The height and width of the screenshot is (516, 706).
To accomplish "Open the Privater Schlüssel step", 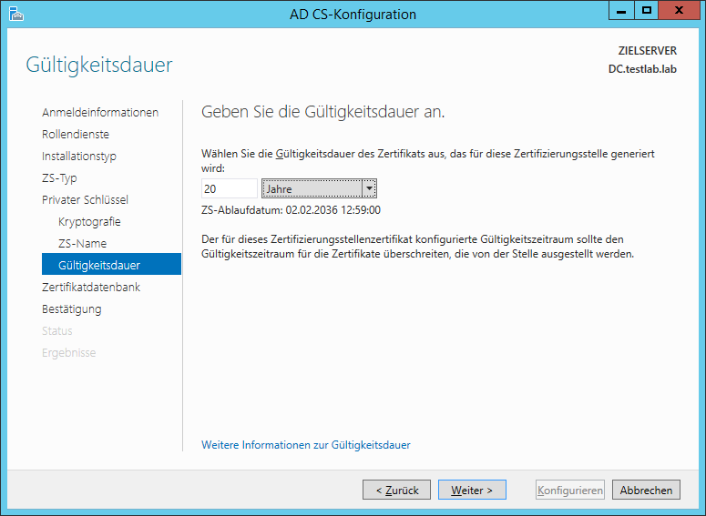I will [85, 199].
